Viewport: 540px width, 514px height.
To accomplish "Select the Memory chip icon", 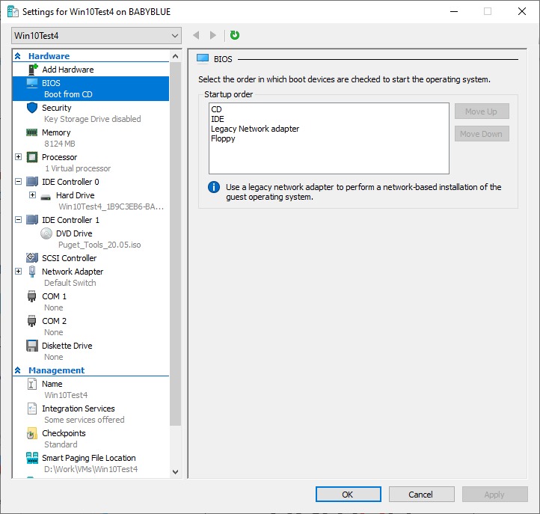I will (32, 132).
